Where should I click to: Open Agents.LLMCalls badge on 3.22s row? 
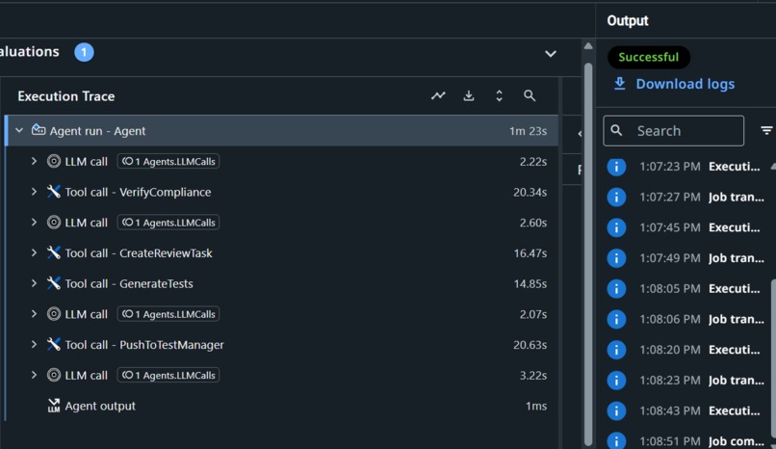tap(168, 375)
